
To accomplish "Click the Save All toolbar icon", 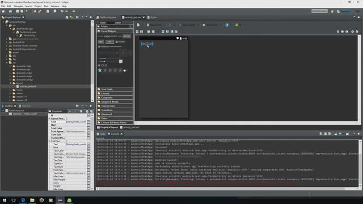I will tap(22, 11).
